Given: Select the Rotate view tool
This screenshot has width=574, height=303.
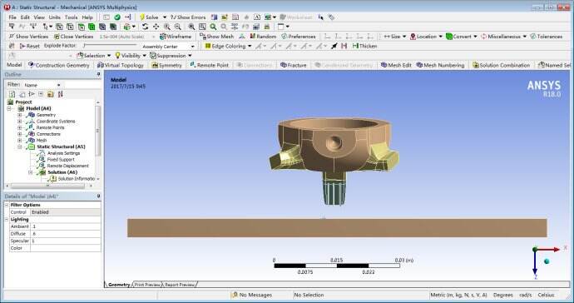Looking at the screenshot, I should click(x=146, y=27).
